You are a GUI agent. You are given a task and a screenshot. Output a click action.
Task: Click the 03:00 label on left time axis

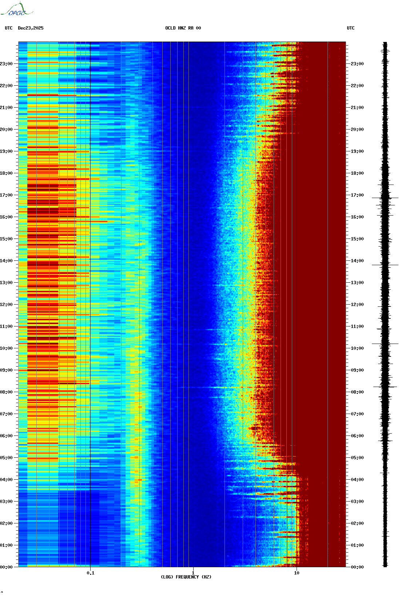click(x=6, y=502)
